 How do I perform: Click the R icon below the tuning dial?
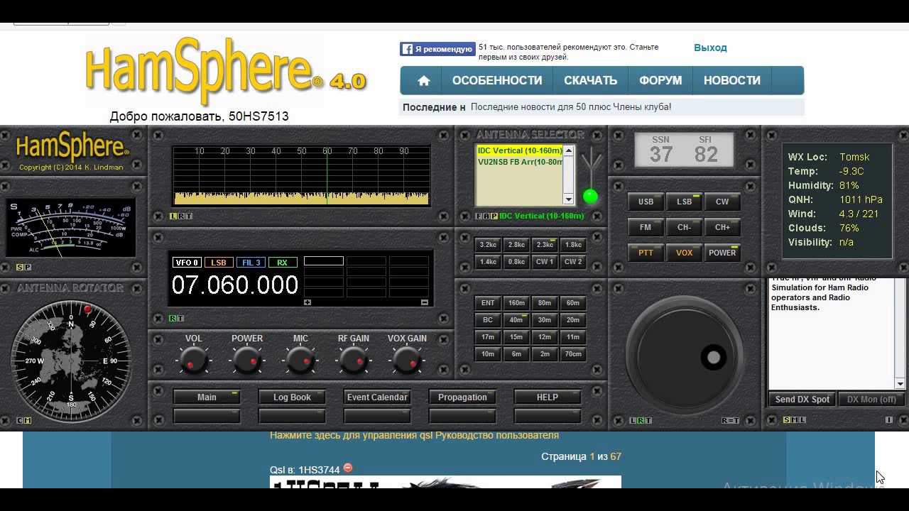641,420
